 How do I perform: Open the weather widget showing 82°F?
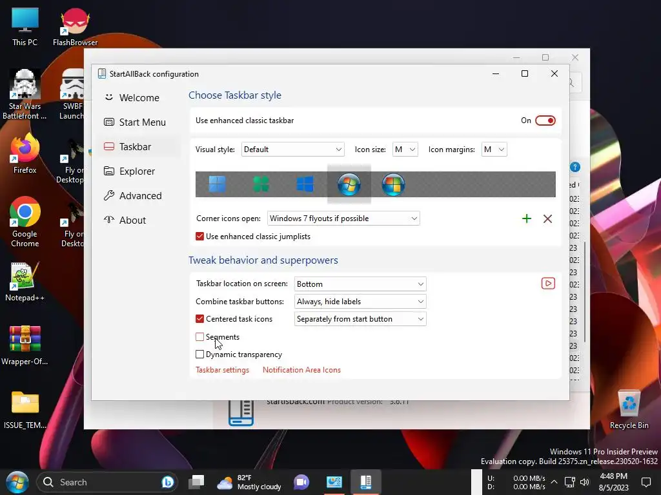249,482
